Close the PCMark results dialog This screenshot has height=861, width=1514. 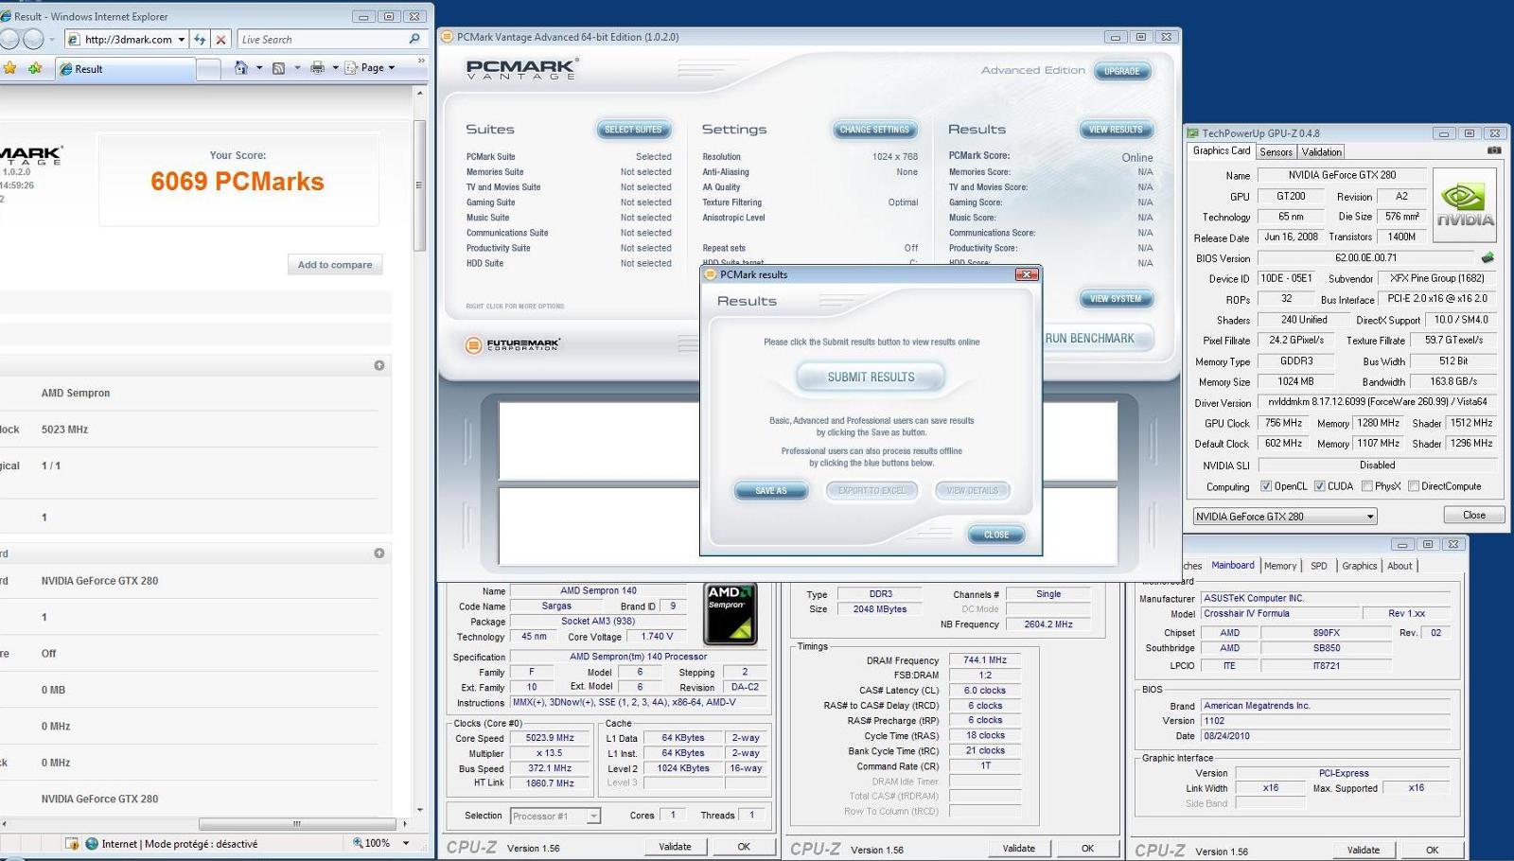coord(1027,274)
